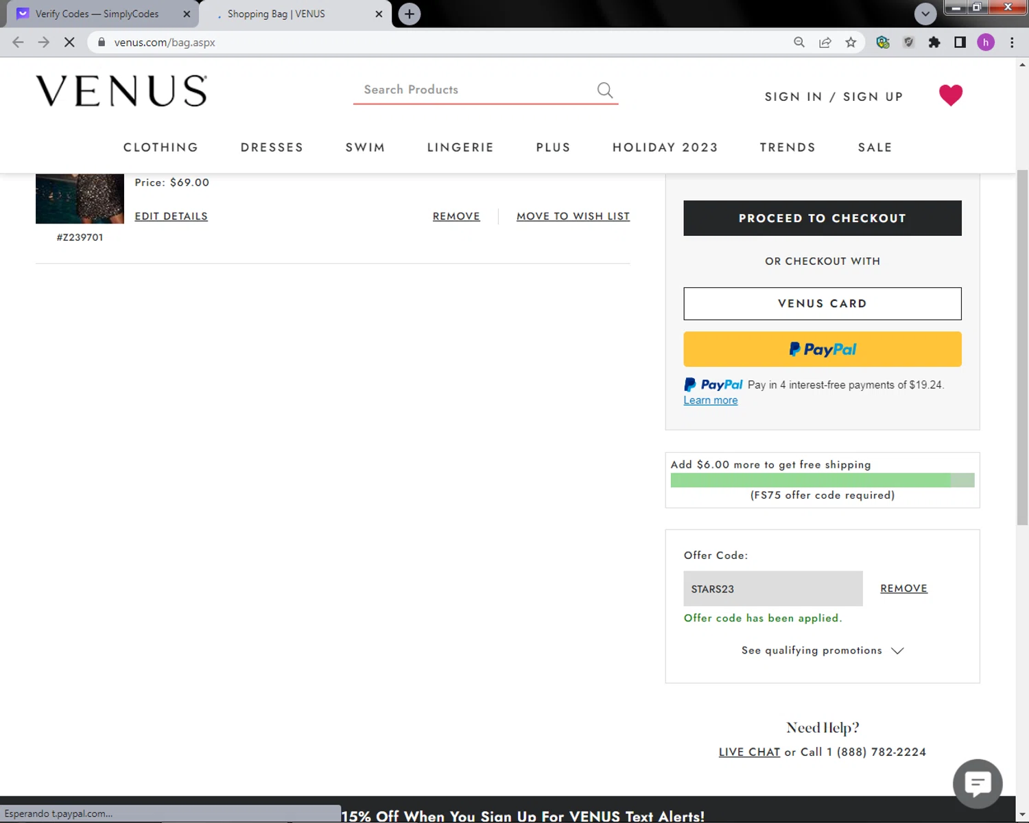Toggle the browser side panel icon
This screenshot has height=823, width=1029.
(x=960, y=43)
